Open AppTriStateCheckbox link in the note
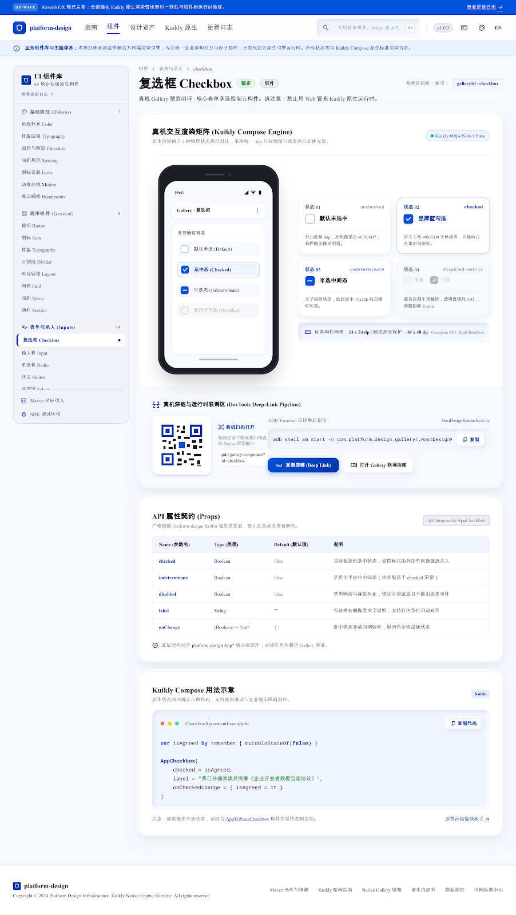Viewport: 516px width, 915px height. (247, 819)
